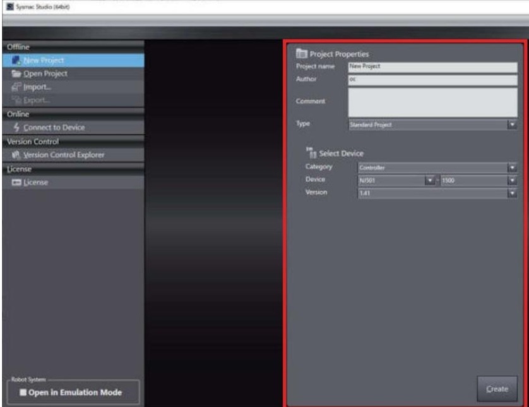The height and width of the screenshot is (407, 529).
Task: Click the Comment text area
Action: click(432, 102)
